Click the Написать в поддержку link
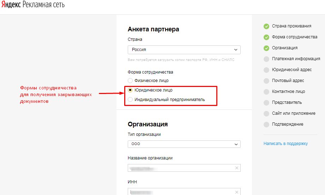The width and height of the screenshot is (325, 195). click(x=285, y=144)
